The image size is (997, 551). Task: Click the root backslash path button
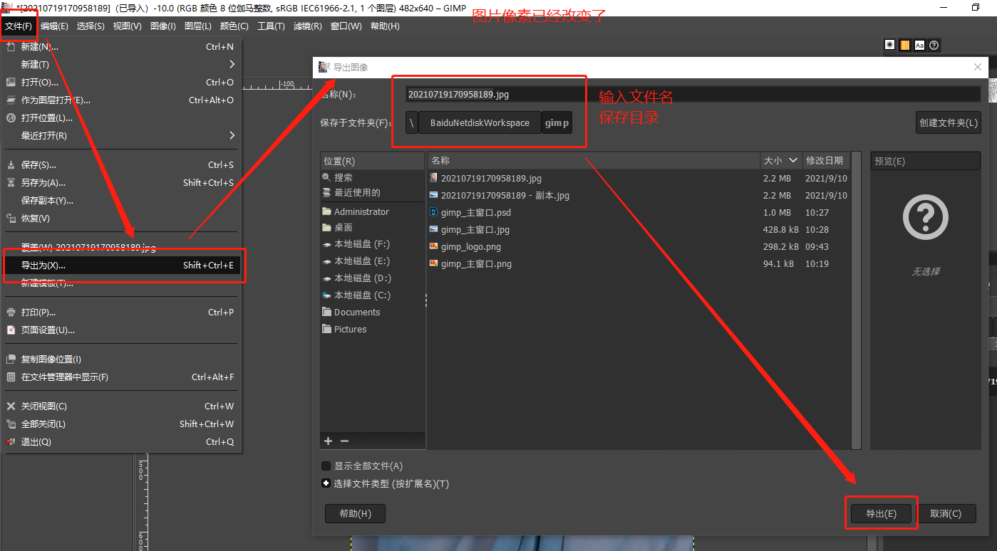point(413,123)
